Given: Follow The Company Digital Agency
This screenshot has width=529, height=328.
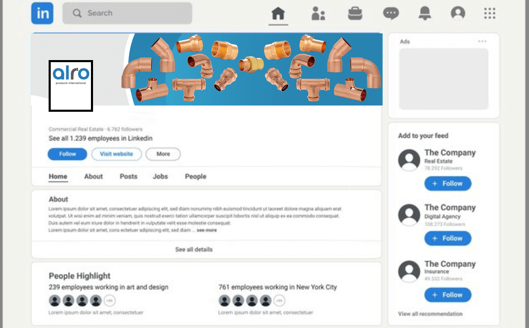Looking at the screenshot, I should (x=447, y=238).
